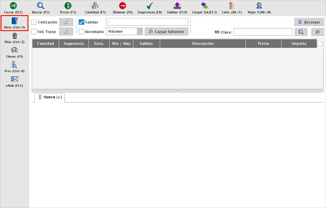Click the eMail (F11) envelope icon
Image resolution: width=326 pixels, height=208 pixels.
pos(14,79)
